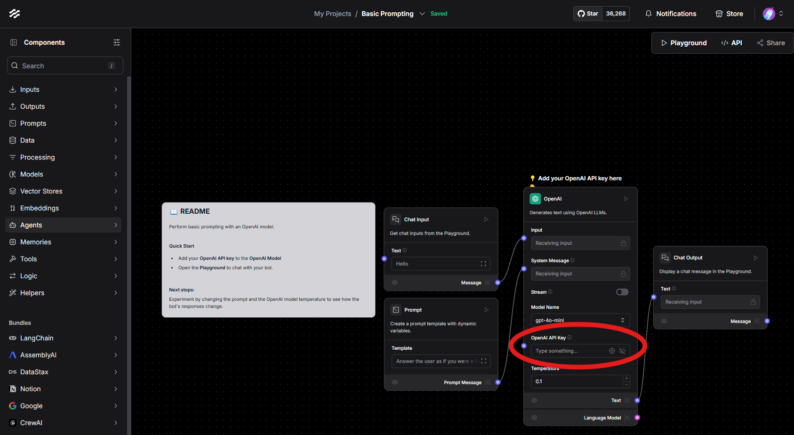Run the Chat Output component

click(x=756, y=258)
